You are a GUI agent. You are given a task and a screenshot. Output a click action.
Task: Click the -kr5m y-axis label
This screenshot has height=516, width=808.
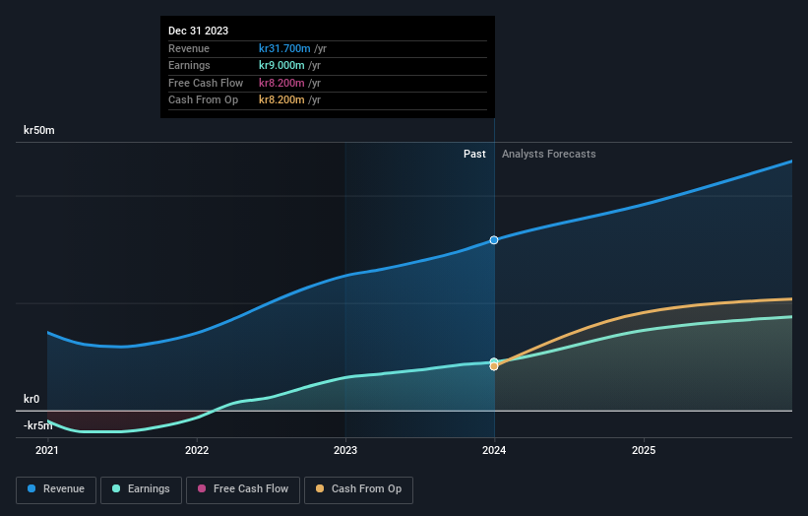pos(38,425)
